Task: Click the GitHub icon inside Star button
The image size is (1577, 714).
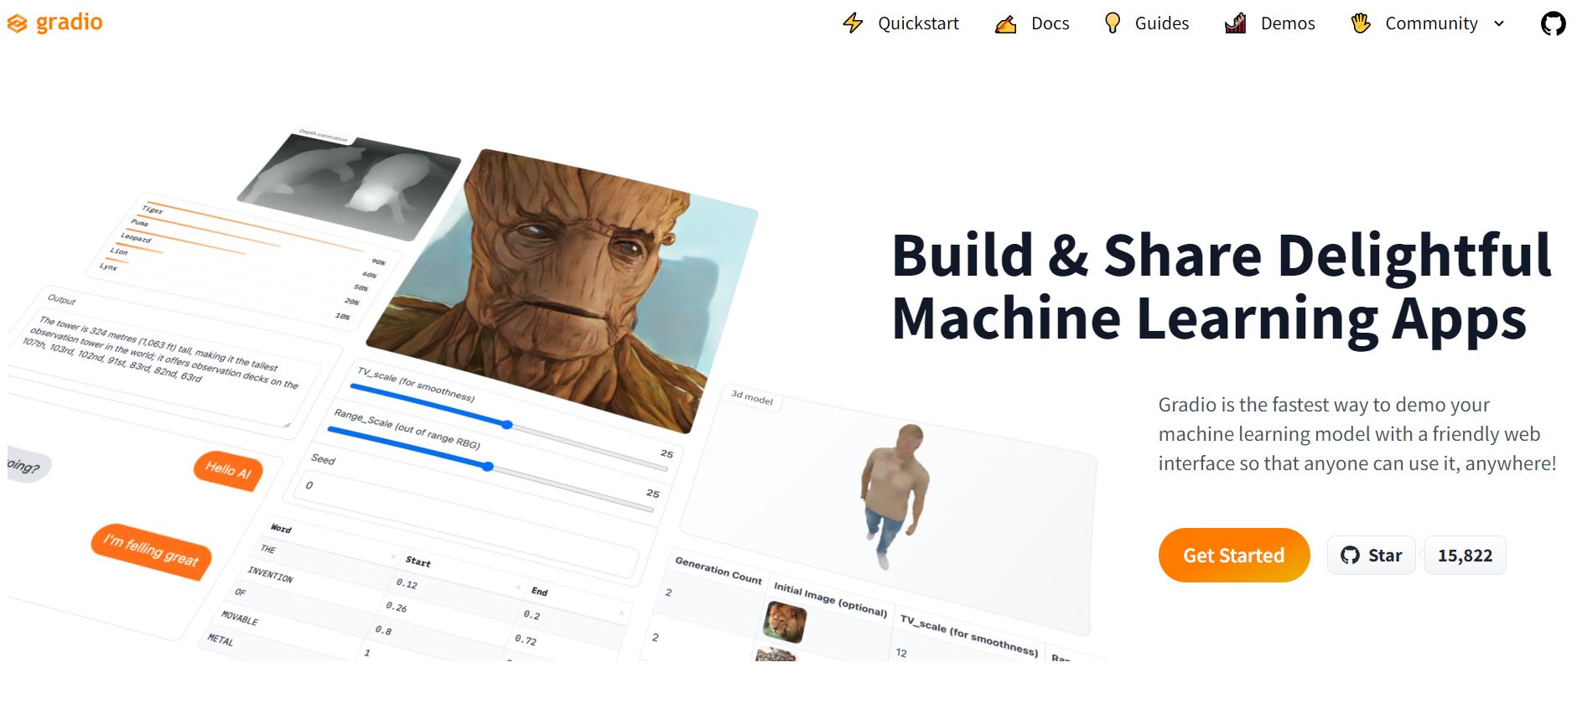Action: [1350, 555]
